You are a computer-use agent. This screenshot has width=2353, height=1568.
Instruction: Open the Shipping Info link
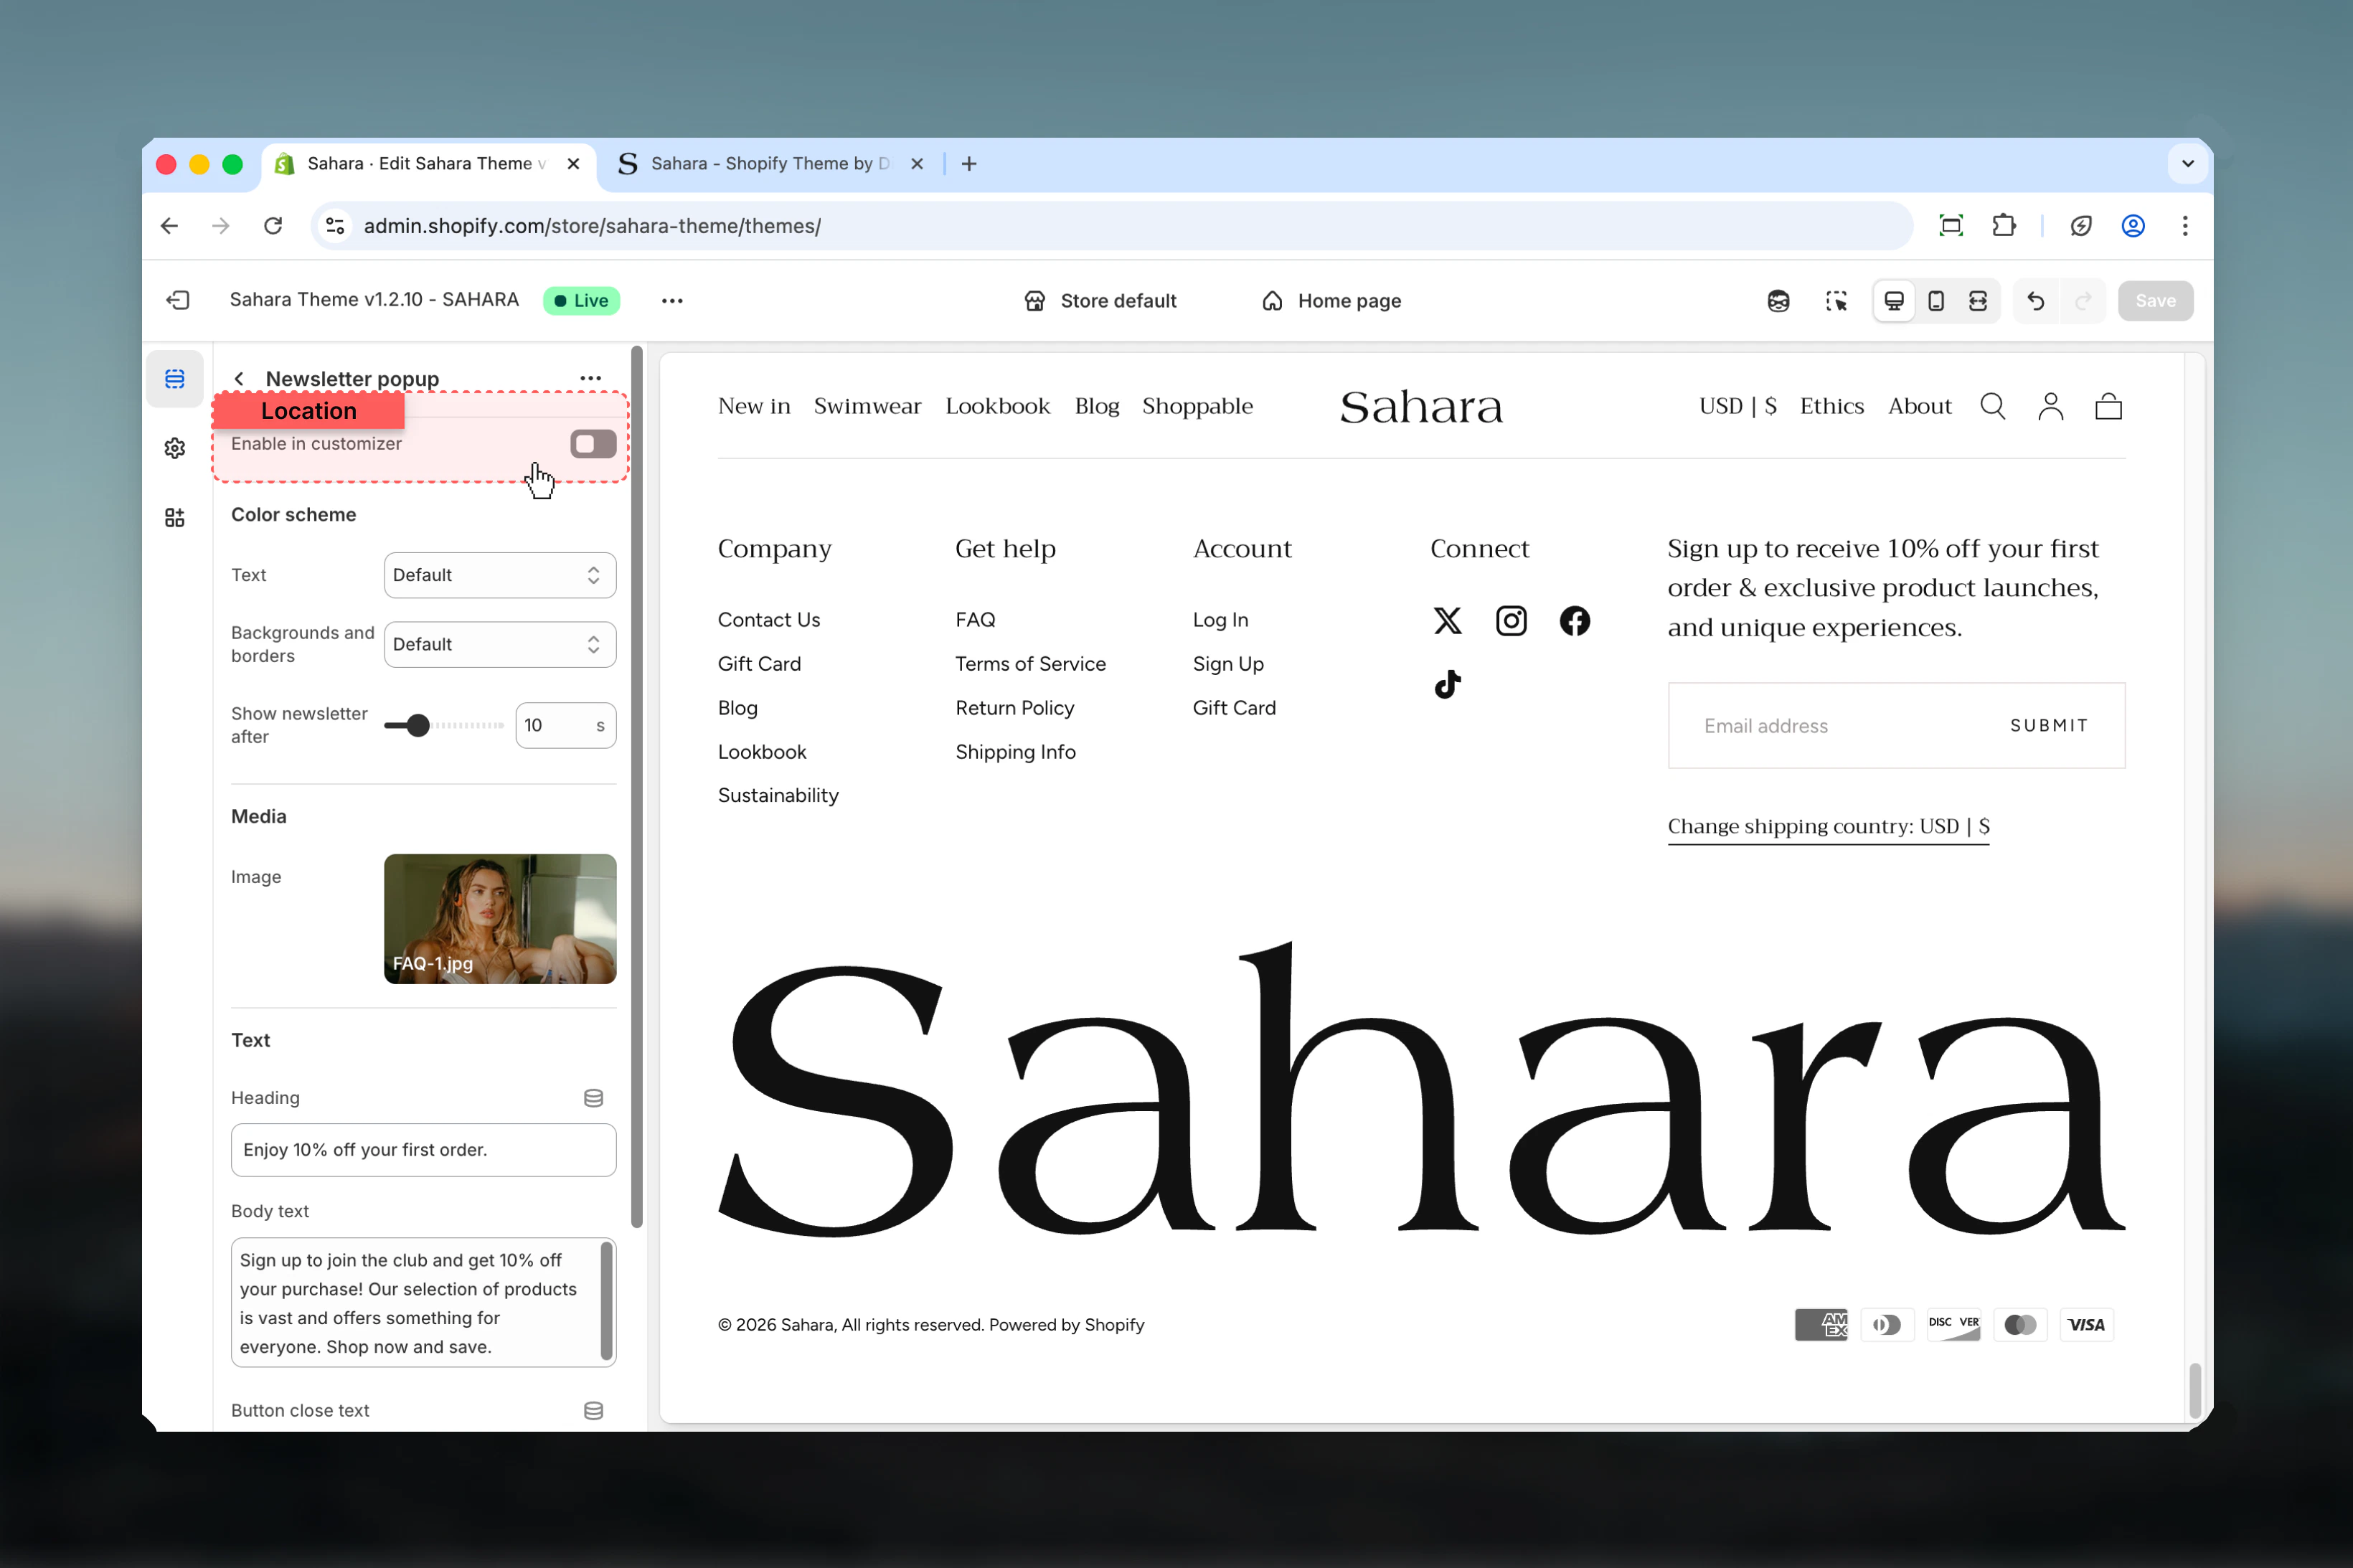[x=1015, y=752]
